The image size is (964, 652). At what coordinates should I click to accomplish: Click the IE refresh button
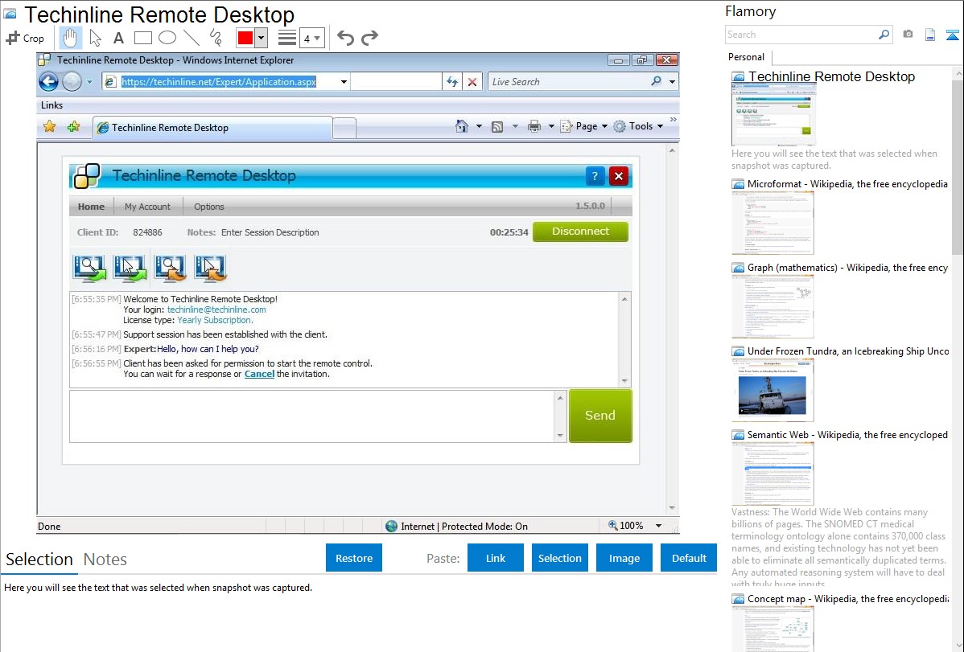(x=452, y=82)
